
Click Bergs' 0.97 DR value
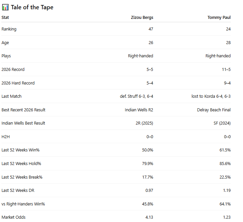tap(149, 191)
